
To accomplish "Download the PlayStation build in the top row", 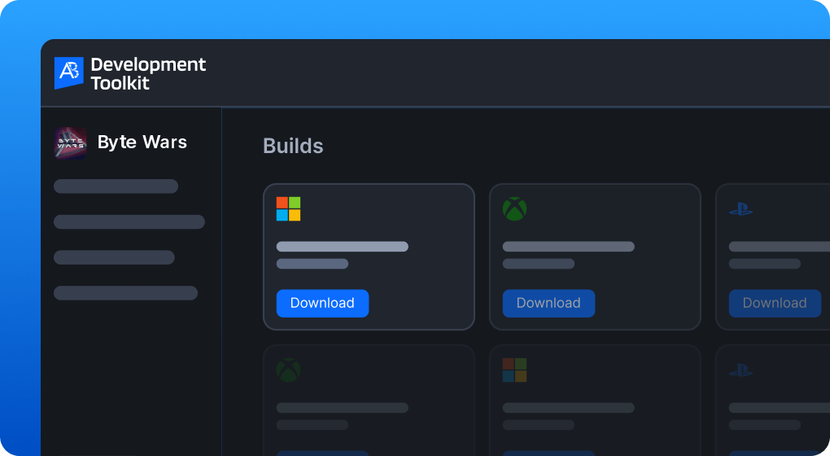I will (775, 303).
